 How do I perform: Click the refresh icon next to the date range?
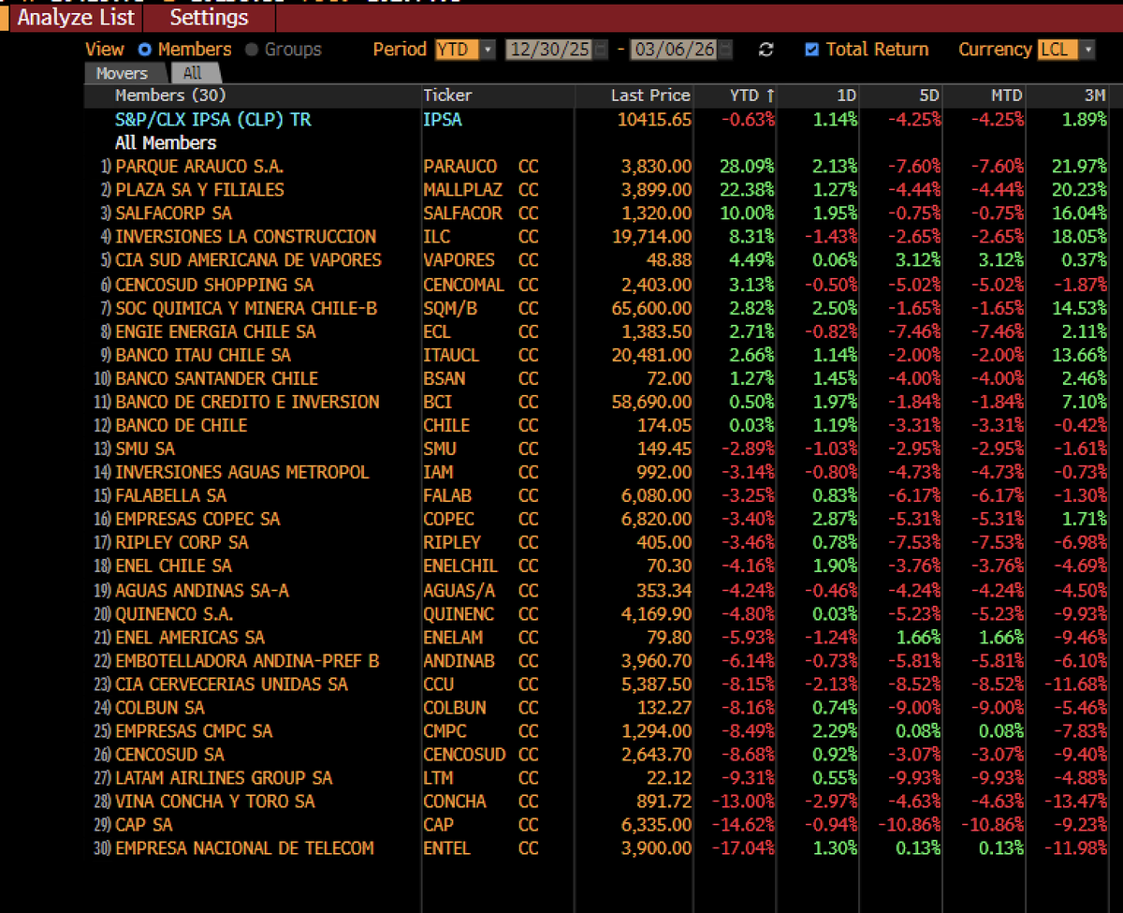tap(766, 50)
